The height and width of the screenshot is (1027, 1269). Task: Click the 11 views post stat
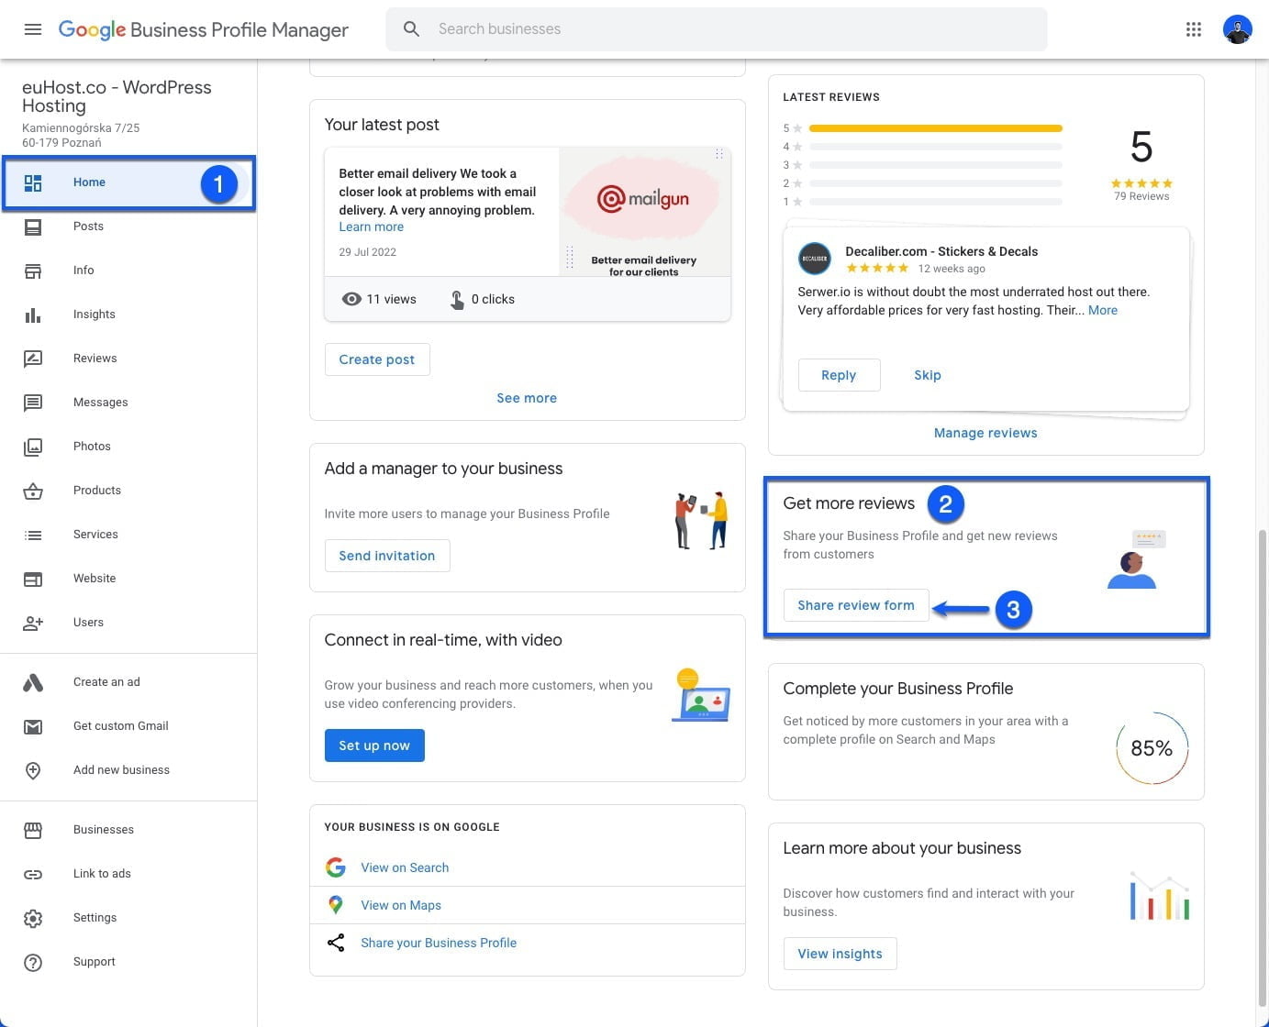[x=379, y=299]
